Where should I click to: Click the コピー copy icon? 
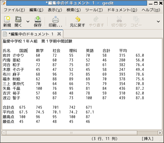[x=136, y=19]
